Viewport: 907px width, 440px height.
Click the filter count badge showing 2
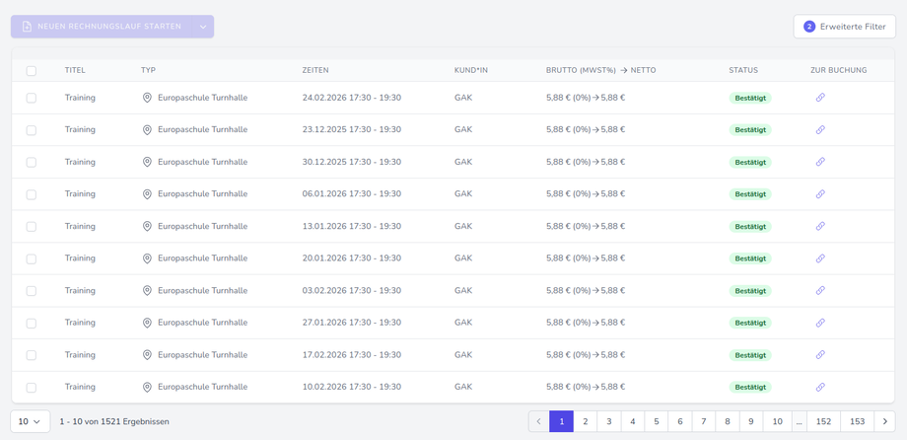[x=809, y=27]
